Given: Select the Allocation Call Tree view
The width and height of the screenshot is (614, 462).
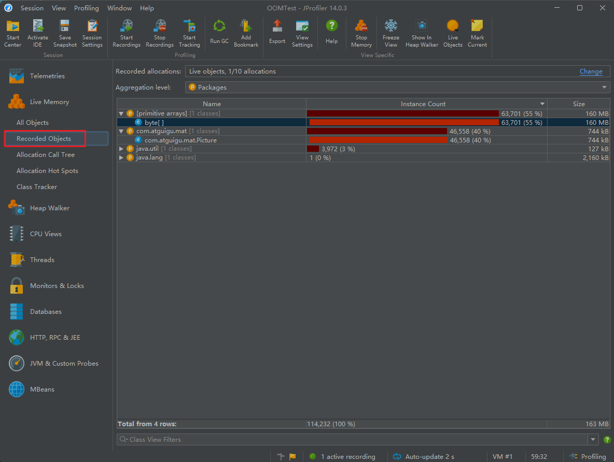Looking at the screenshot, I should (46, 154).
